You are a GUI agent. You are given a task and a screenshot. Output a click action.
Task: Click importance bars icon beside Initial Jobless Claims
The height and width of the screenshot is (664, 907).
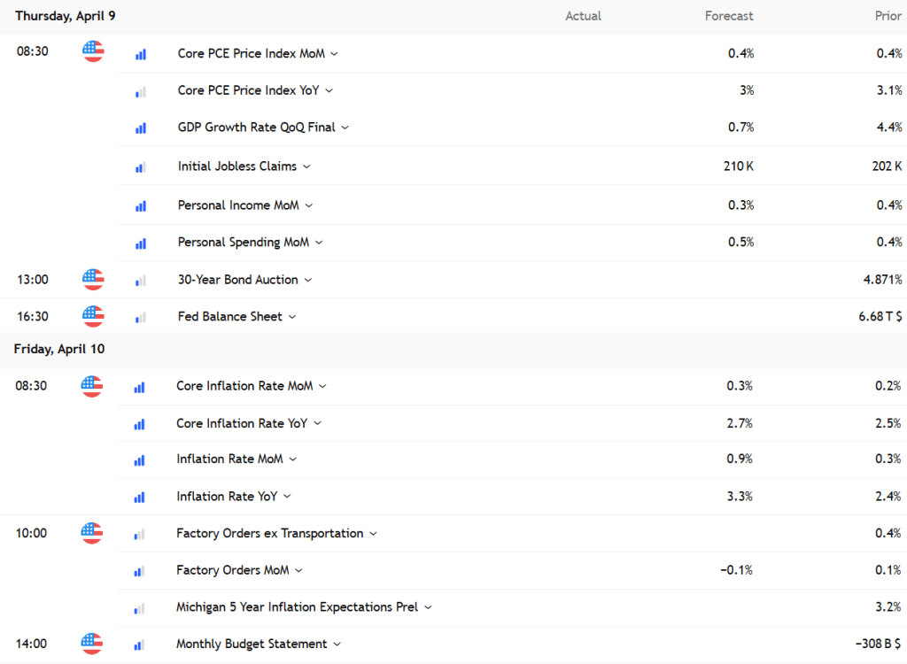click(141, 166)
